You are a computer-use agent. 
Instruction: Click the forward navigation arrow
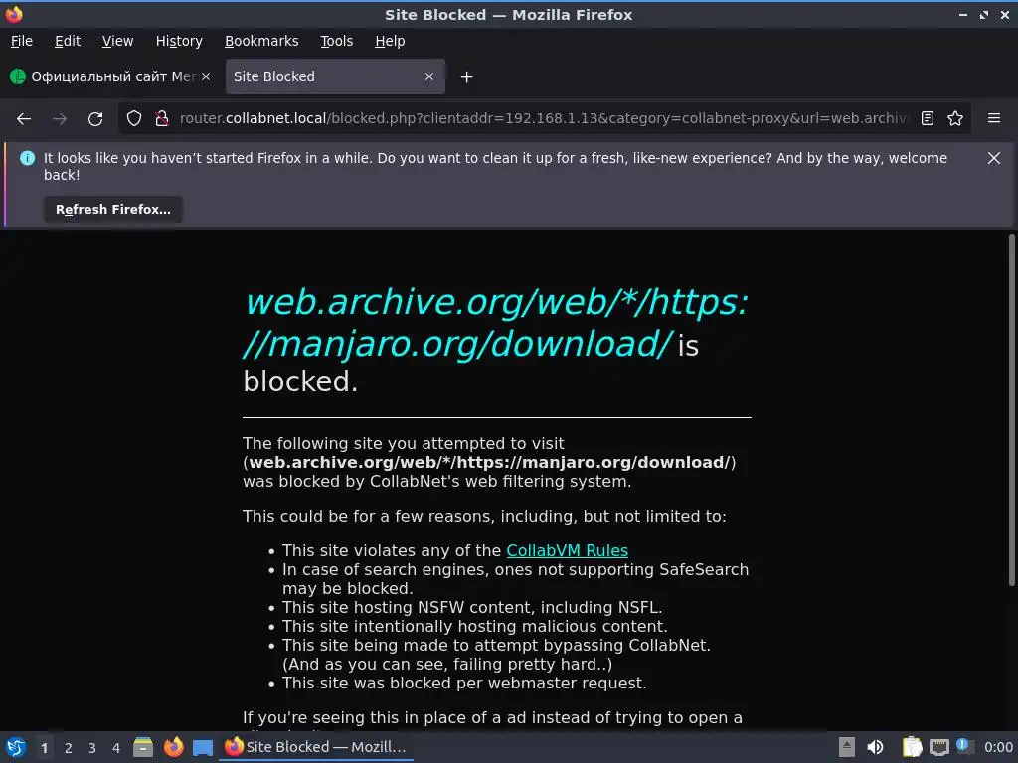pos(60,119)
